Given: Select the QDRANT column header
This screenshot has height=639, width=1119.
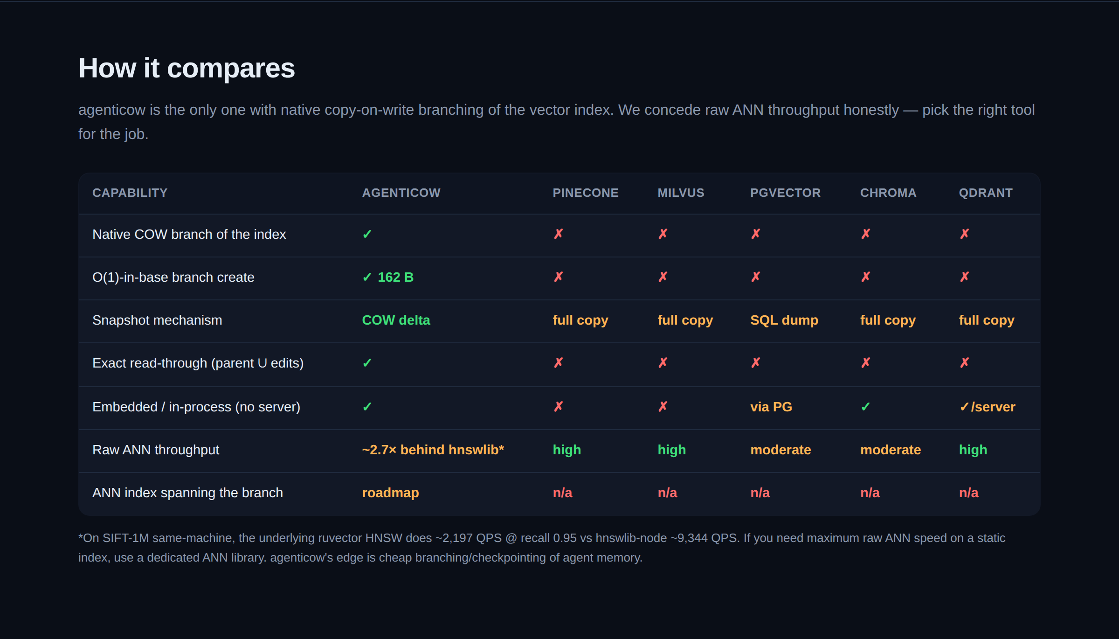Looking at the screenshot, I should (x=986, y=193).
